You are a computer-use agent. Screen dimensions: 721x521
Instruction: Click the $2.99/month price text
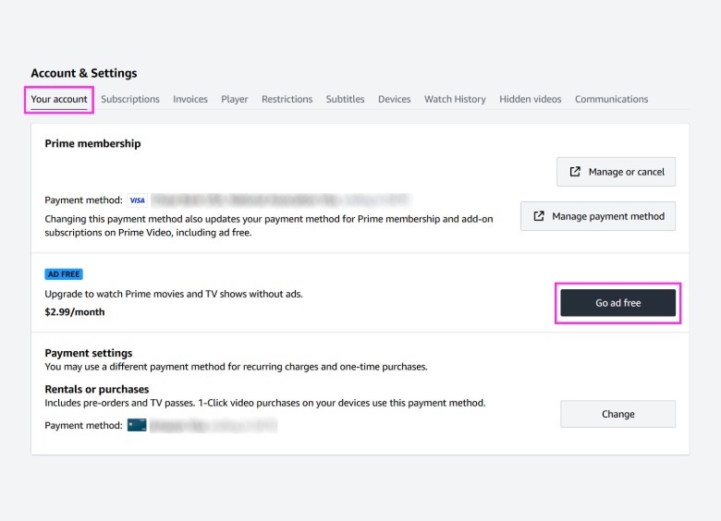click(x=75, y=312)
